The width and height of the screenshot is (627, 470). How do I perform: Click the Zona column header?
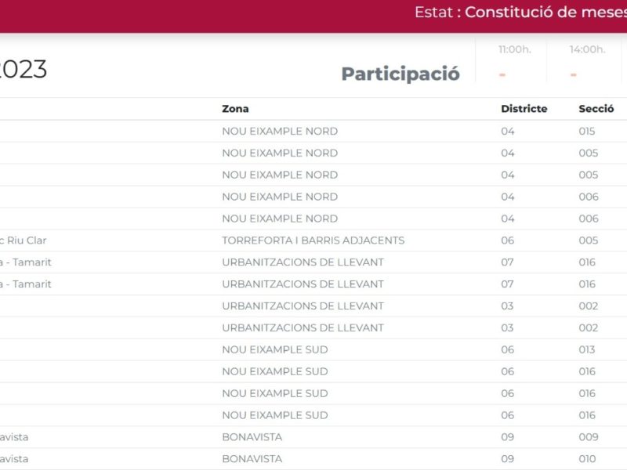(x=235, y=109)
